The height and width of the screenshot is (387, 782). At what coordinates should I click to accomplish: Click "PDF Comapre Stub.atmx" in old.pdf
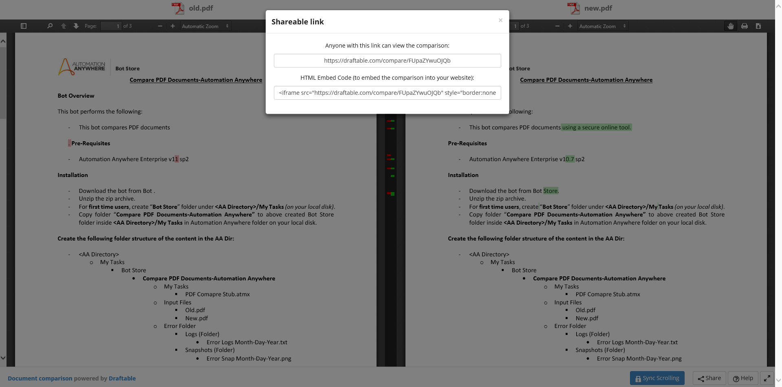click(218, 295)
